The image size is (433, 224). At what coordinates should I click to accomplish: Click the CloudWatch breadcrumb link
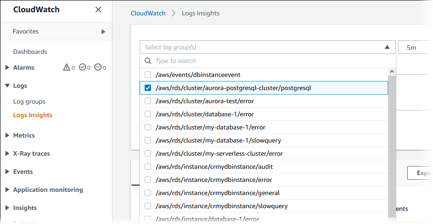pyautogui.click(x=148, y=13)
